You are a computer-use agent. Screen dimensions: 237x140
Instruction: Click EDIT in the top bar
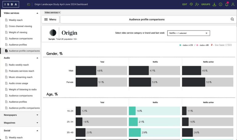185,4
